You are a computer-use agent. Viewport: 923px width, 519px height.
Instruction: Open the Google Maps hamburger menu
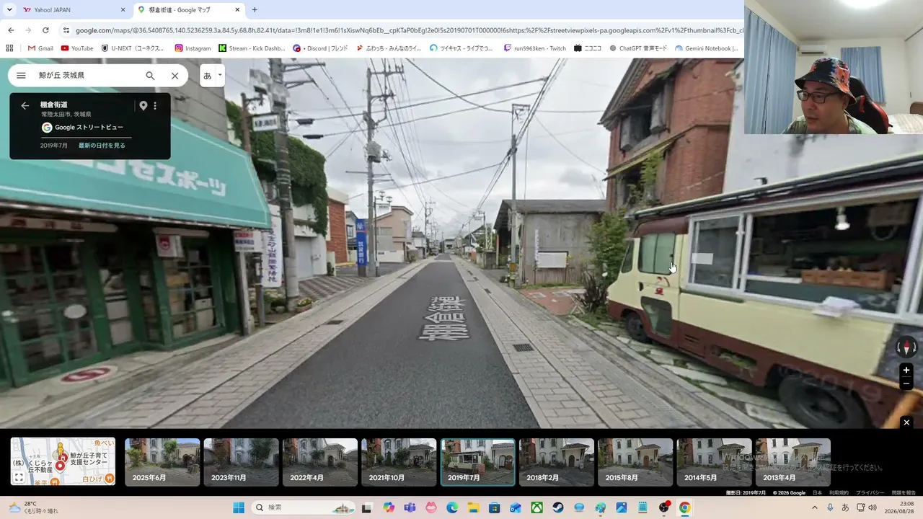coord(21,76)
